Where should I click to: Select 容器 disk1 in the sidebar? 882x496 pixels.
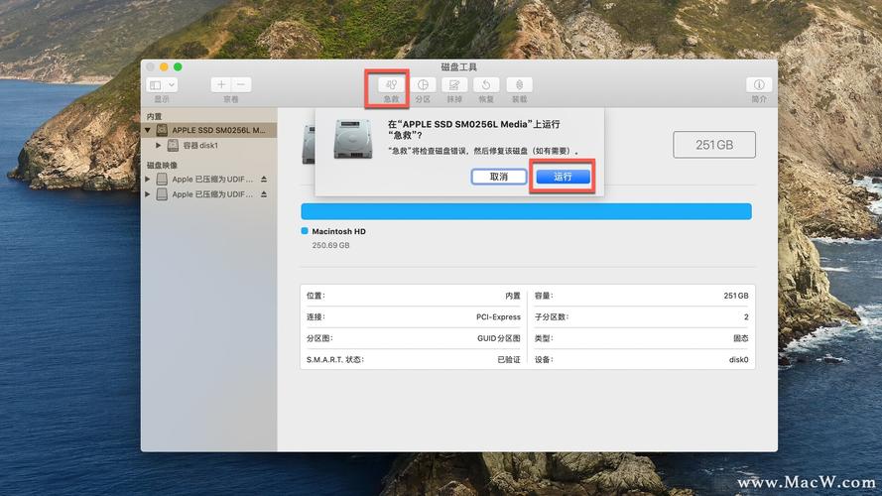pos(208,145)
